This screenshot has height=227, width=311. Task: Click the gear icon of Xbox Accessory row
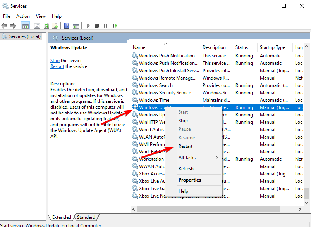pos(135,173)
